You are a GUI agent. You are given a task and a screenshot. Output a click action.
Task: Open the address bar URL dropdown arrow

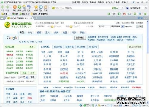[120, 8]
